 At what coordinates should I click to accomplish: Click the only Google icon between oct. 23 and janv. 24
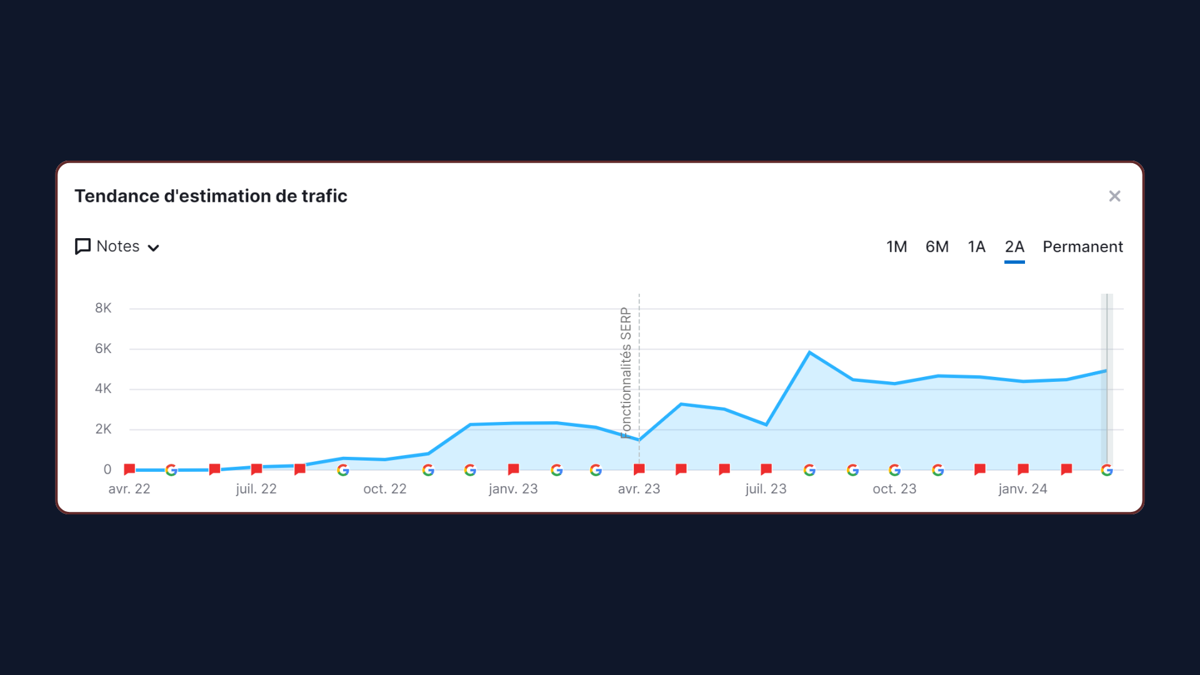click(938, 470)
